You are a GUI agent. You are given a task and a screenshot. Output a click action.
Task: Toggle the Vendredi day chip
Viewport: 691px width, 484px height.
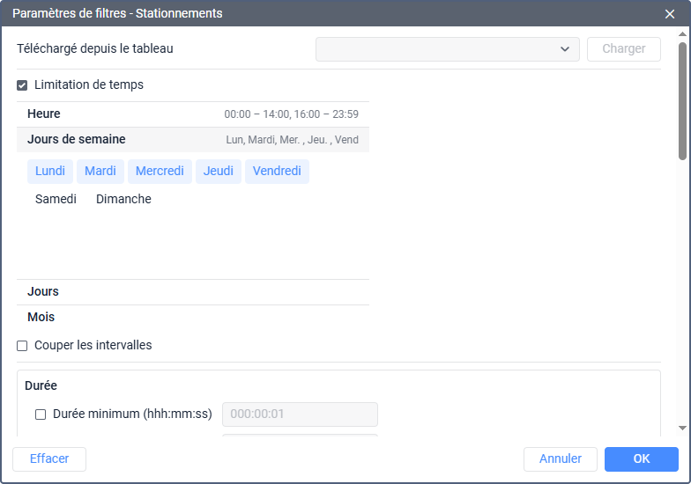click(x=277, y=171)
